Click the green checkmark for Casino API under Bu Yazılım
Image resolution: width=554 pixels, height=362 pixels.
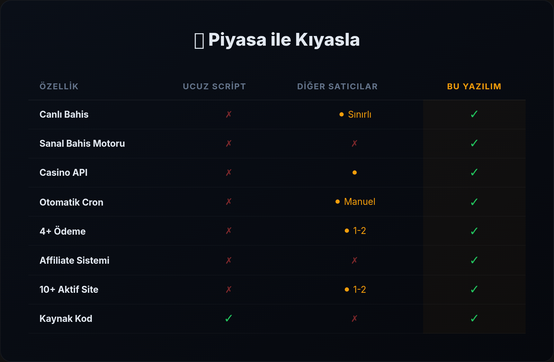[474, 172]
